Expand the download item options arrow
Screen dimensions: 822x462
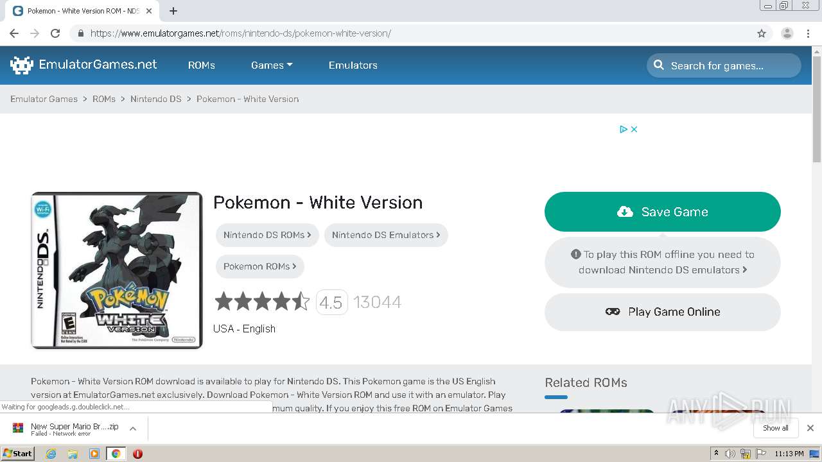point(133,429)
